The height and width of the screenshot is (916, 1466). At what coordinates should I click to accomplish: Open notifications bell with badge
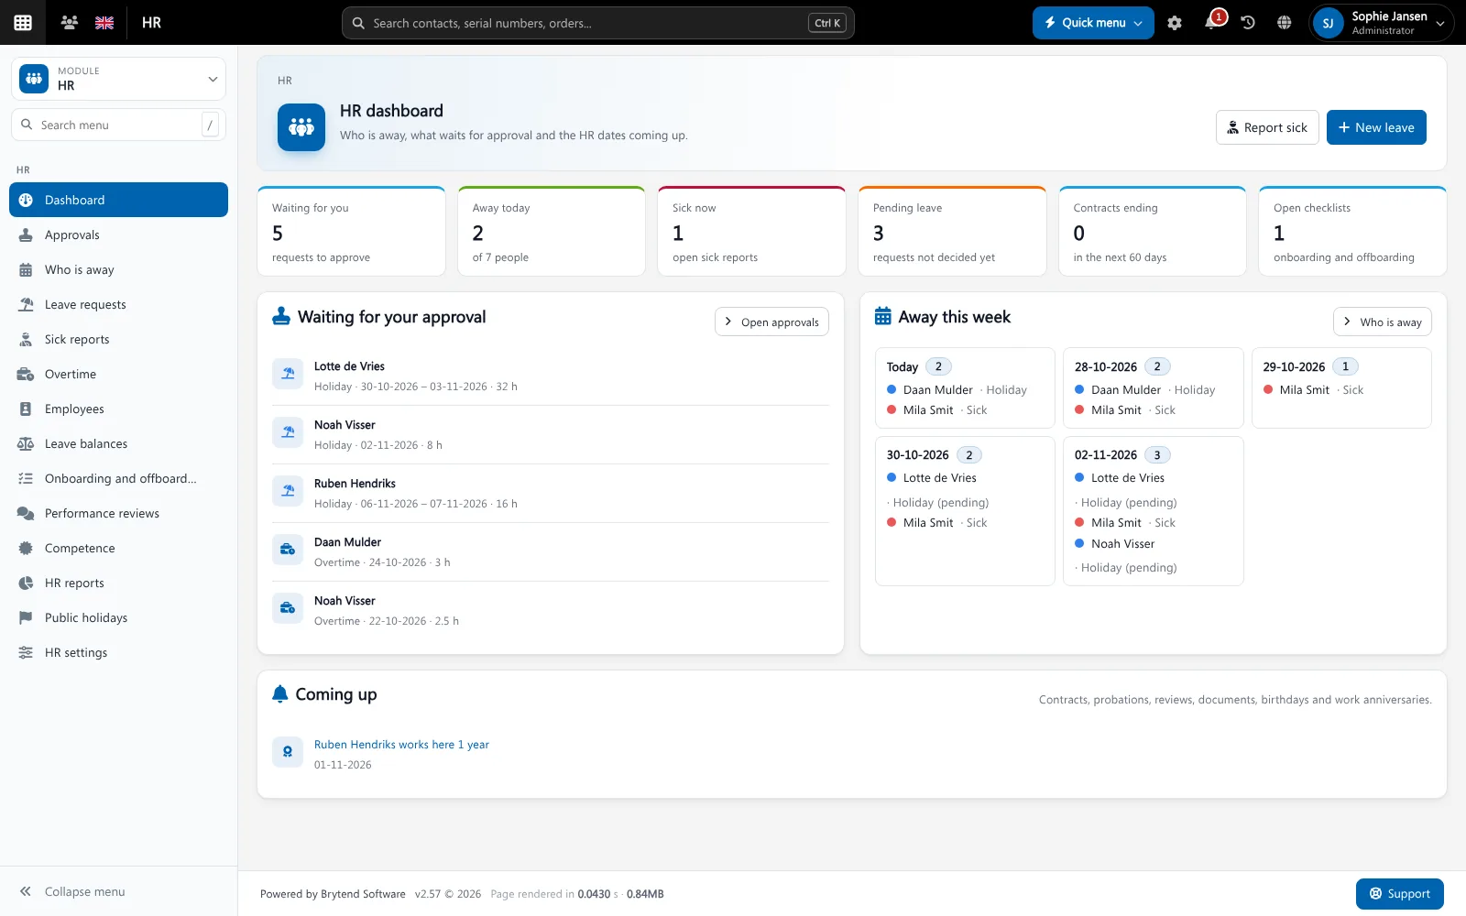1211,23
